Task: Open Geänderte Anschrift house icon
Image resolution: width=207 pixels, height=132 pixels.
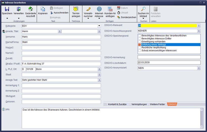Action: point(31,9)
